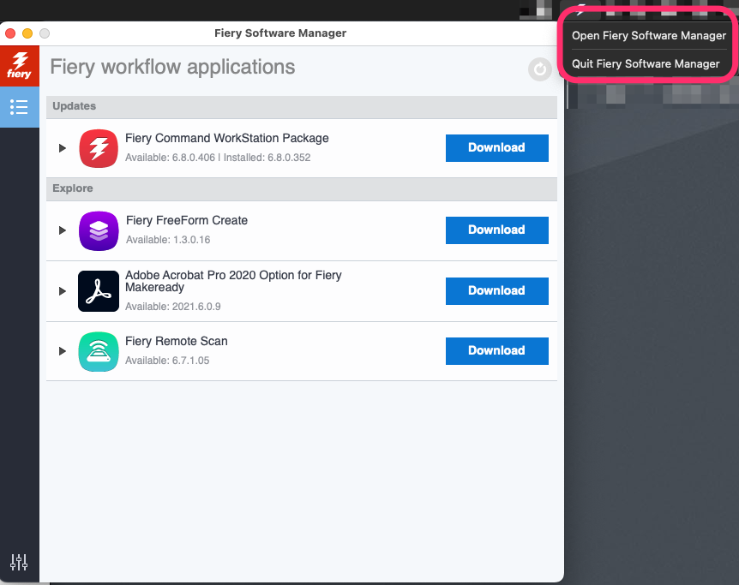This screenshot has height=585, width=739.
Task: Click the Adobe Acrobat Pro 2020 icon
Action: [98, 291]
